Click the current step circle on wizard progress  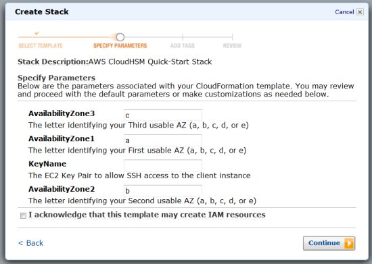(120, 37)
